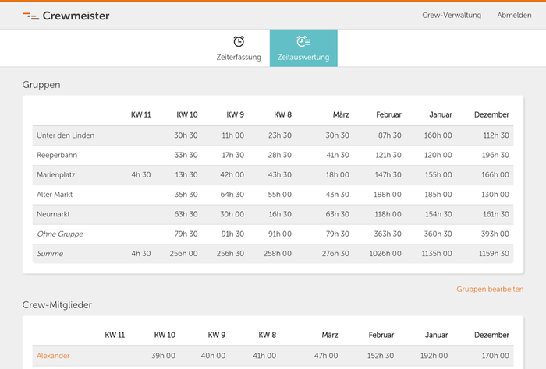Select the Reeperbahn group row

pos(58,155)
